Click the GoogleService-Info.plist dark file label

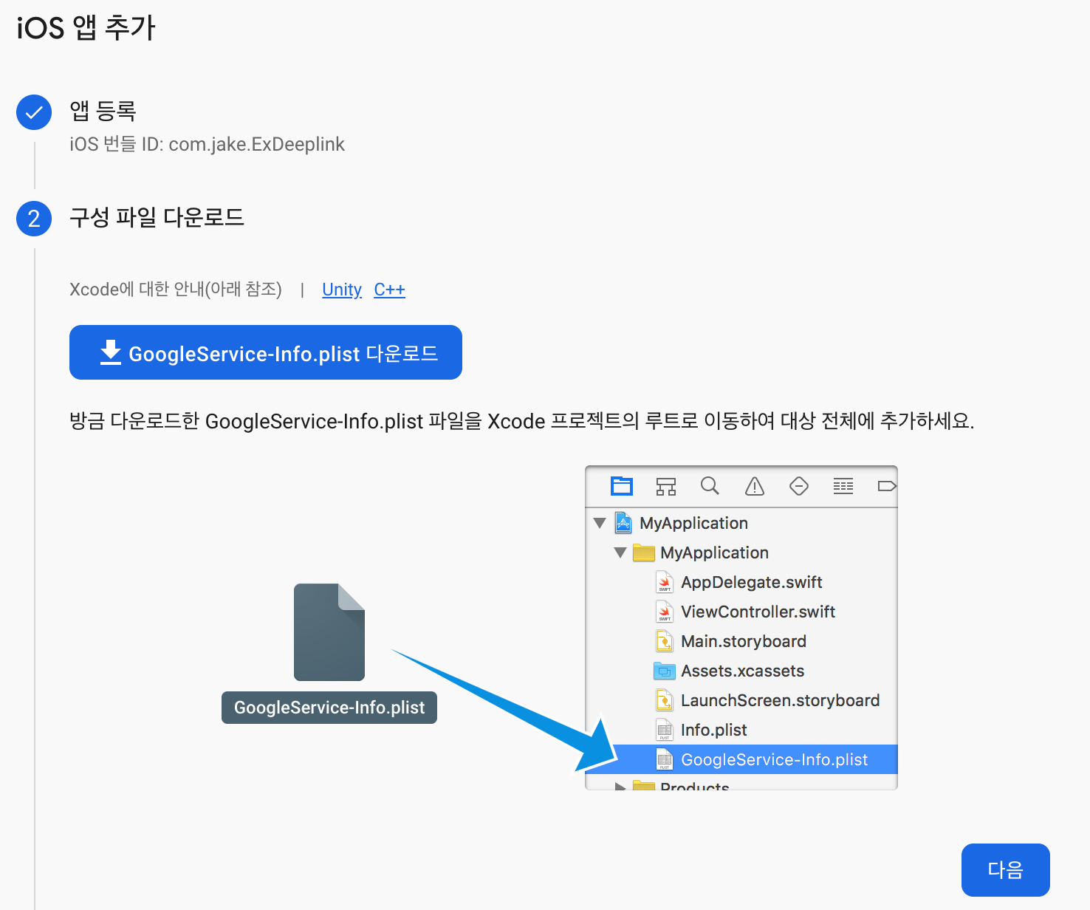pyautogui.click(x=329, y=708)
